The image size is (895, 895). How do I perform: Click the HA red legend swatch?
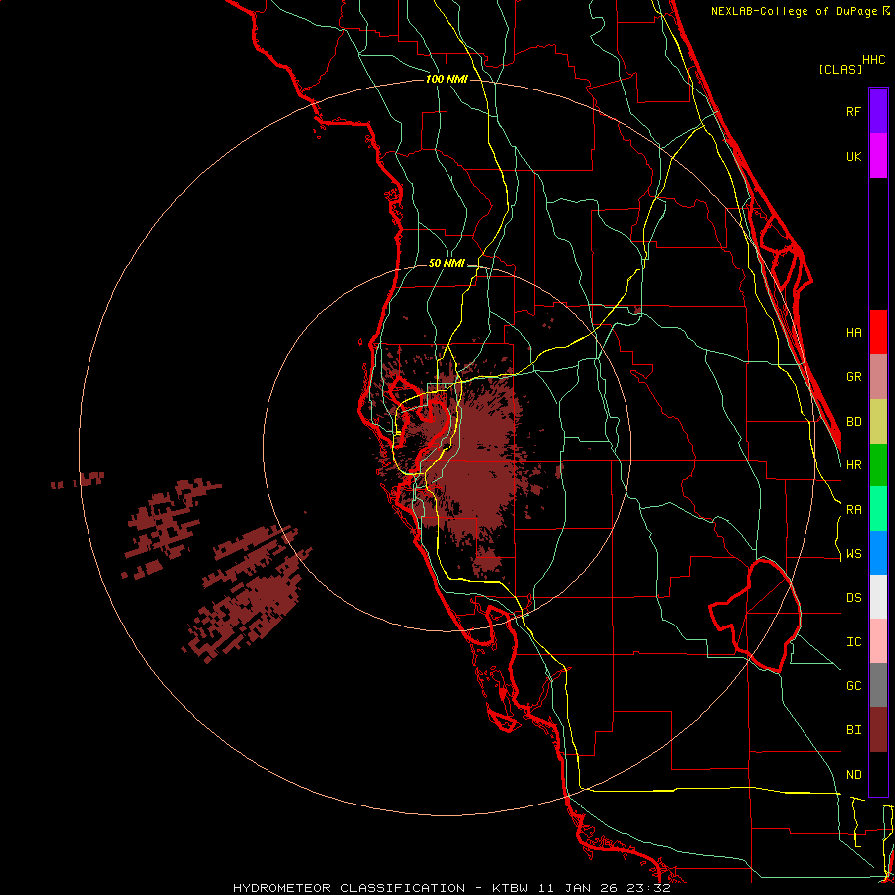pos(878,332)
